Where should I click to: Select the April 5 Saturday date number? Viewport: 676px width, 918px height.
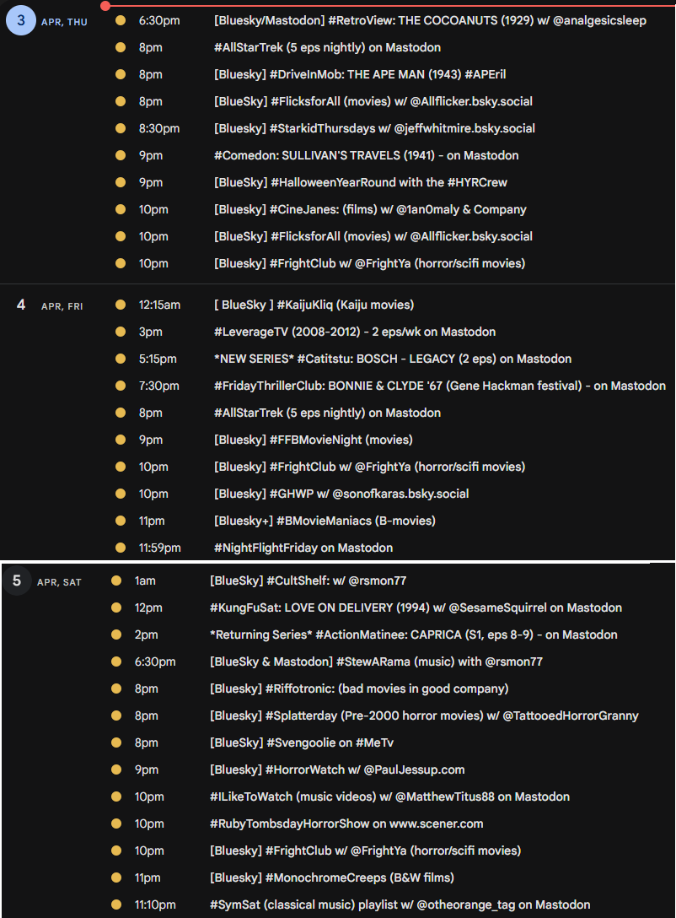click(x=17, y=580)
